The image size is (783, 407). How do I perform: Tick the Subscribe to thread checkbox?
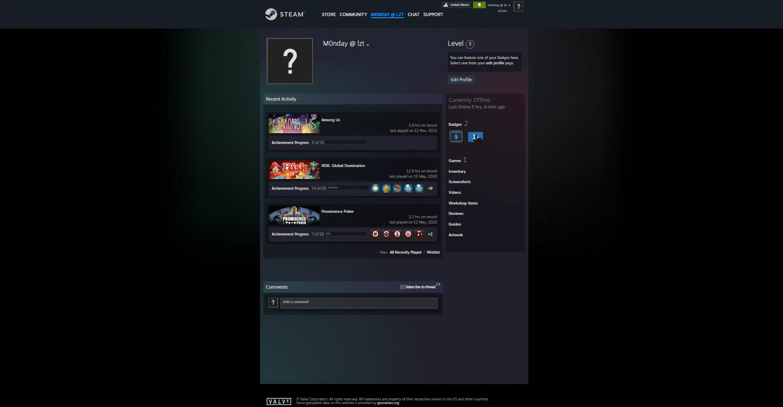pyautogui.click(x=402, y=287)
